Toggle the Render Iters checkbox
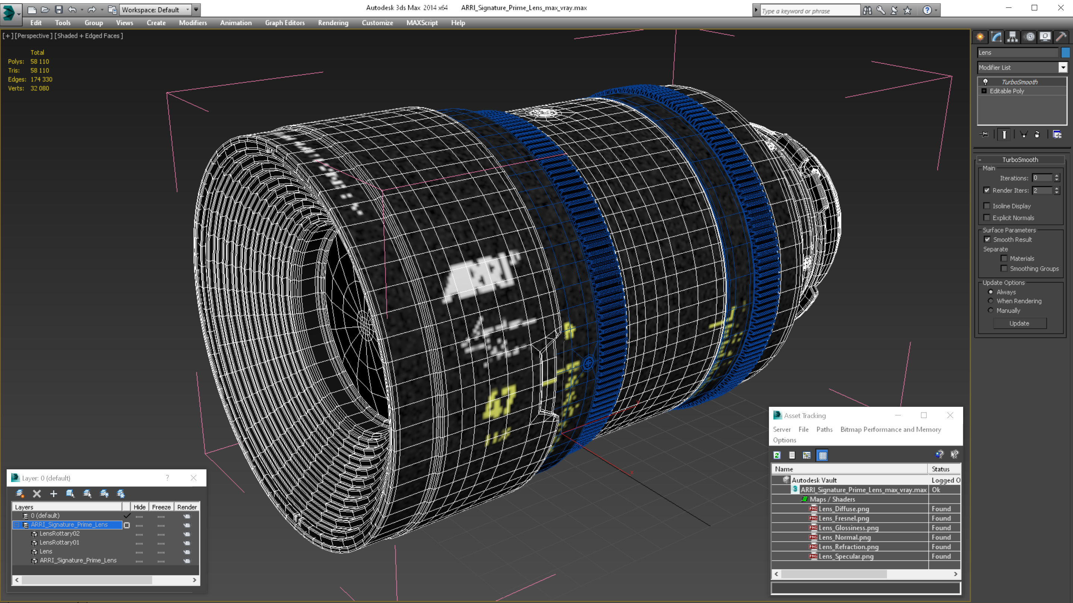The image size is (1073, 603). pyautogui.click(x=987, y=190)
